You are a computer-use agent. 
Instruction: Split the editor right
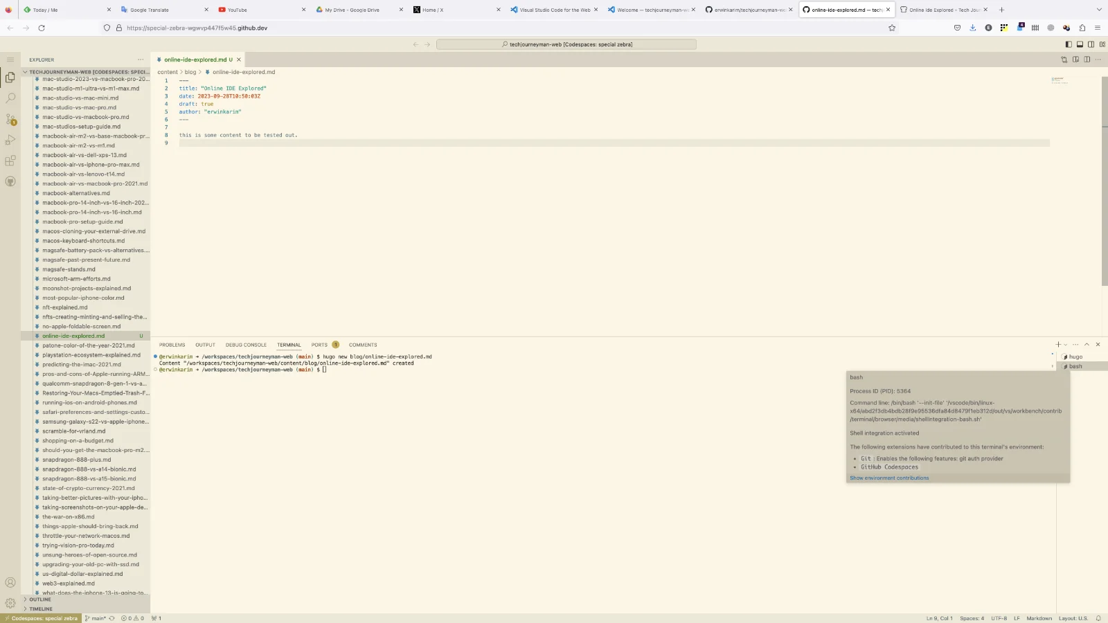[x=1087, y=60]
